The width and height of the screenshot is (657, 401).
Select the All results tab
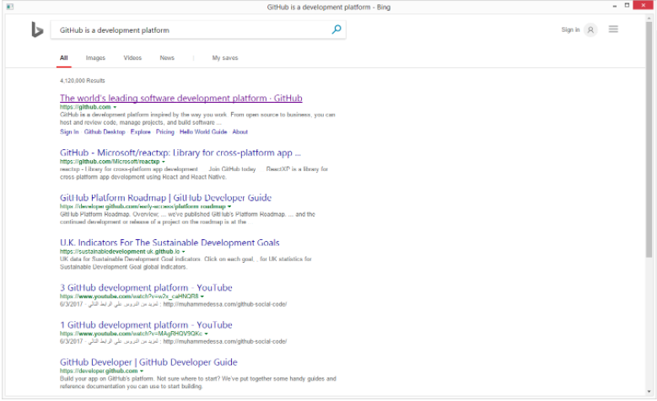pyautogui.click(x=64, y=58)
